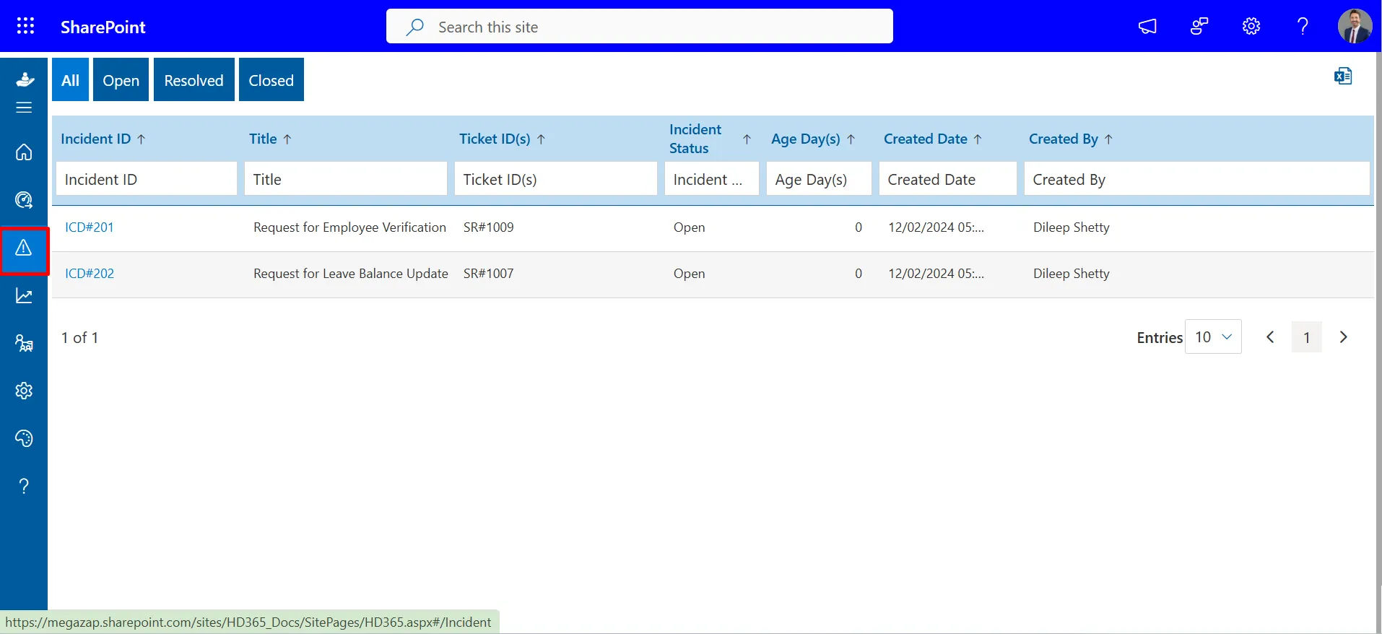The width and height of the screenshot is (1382, 634).
Task: Sort by Created By column arrow
Action: (x=1108, y=139)
